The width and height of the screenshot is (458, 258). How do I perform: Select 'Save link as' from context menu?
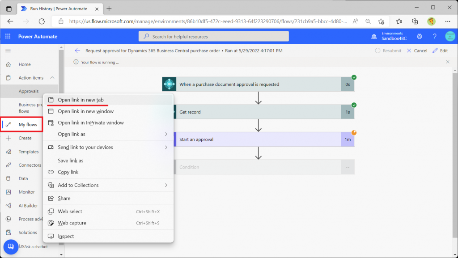tap(108, 161)
